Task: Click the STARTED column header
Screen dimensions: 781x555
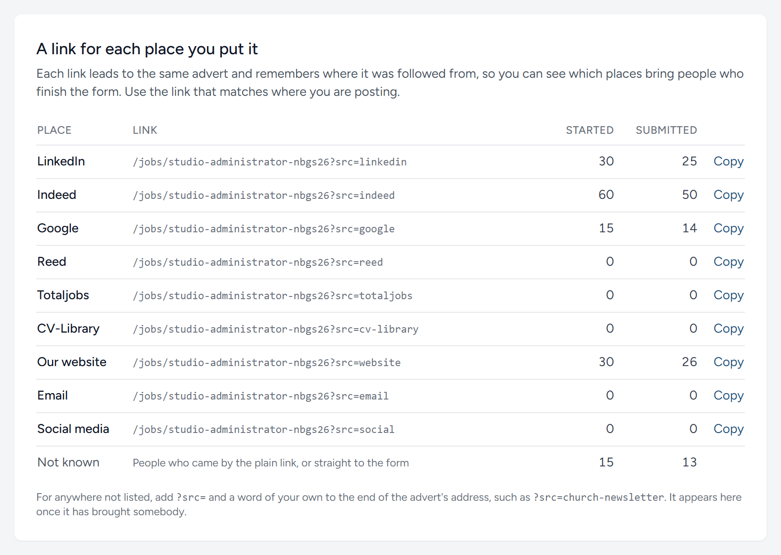Action: 590,130
